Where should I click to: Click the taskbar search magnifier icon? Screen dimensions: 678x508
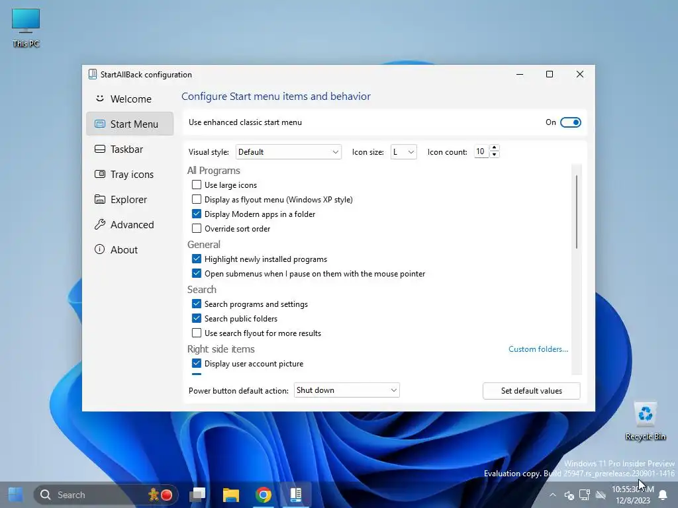tap(46, 495)
